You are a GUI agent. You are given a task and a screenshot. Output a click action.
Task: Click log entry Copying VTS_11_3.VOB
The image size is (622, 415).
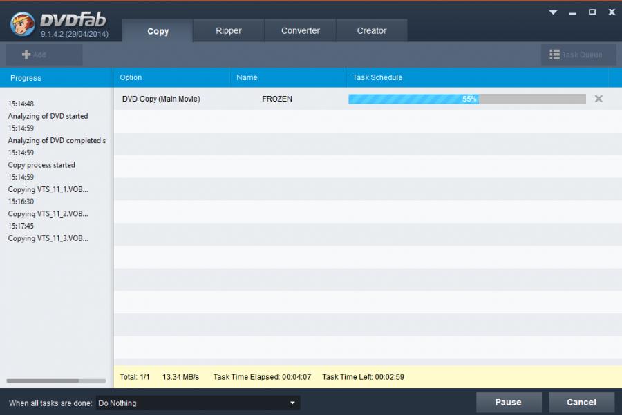point(48,238)
